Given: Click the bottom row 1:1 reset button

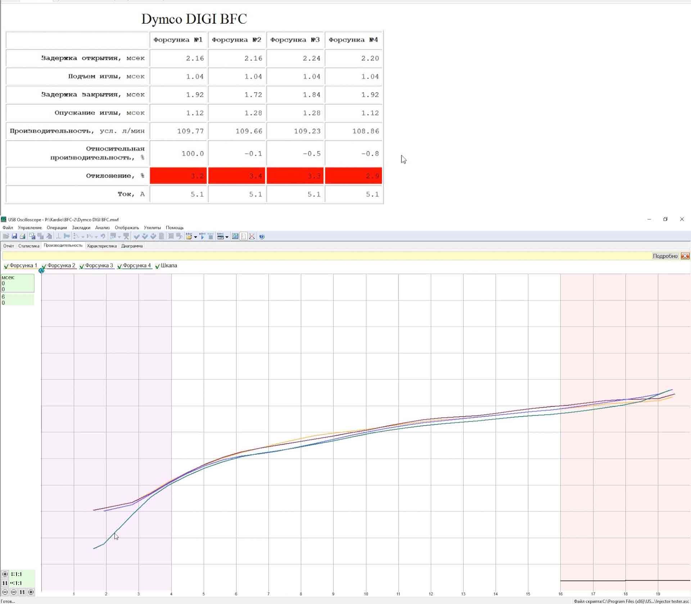Looking at the screenshot, I should (x=22, y=592).
